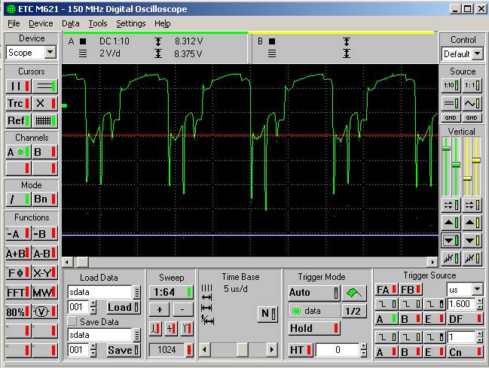Open the 'us' units dropdown in Trigger Source

pos(476,290)
